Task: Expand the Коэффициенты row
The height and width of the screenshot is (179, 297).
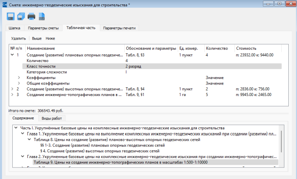Action: pos(19,78)
